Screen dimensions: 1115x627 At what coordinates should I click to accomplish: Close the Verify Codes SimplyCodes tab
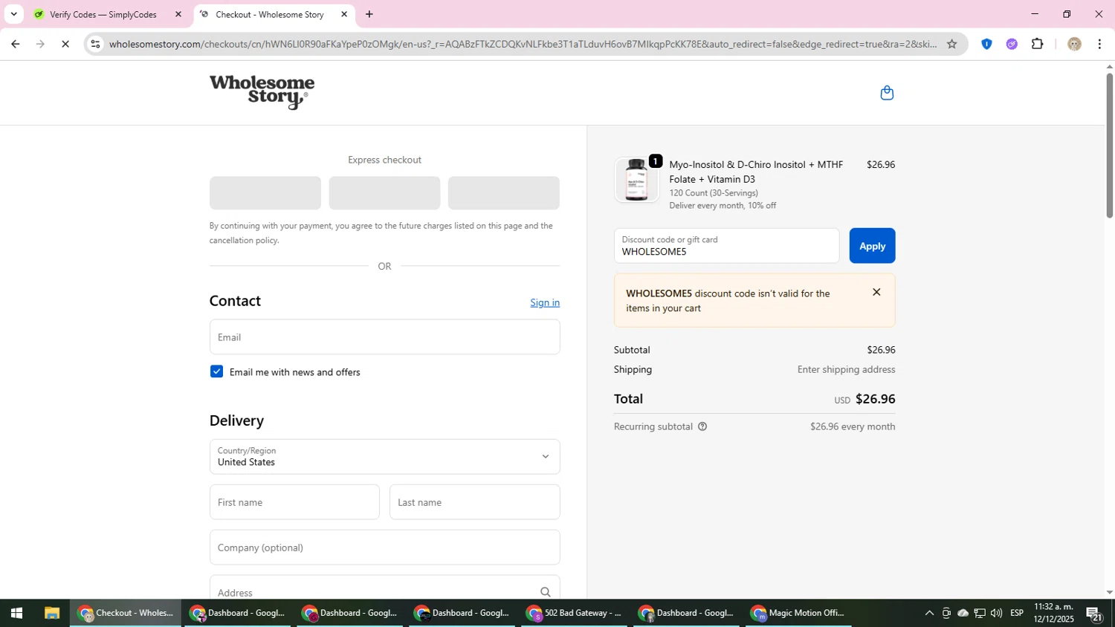tap(178, 14)
